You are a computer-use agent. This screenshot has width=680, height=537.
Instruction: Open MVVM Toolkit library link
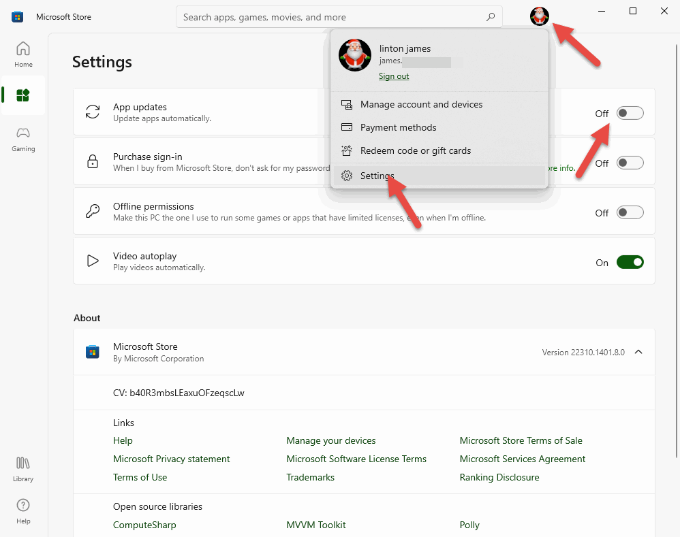tap(316, 525)
